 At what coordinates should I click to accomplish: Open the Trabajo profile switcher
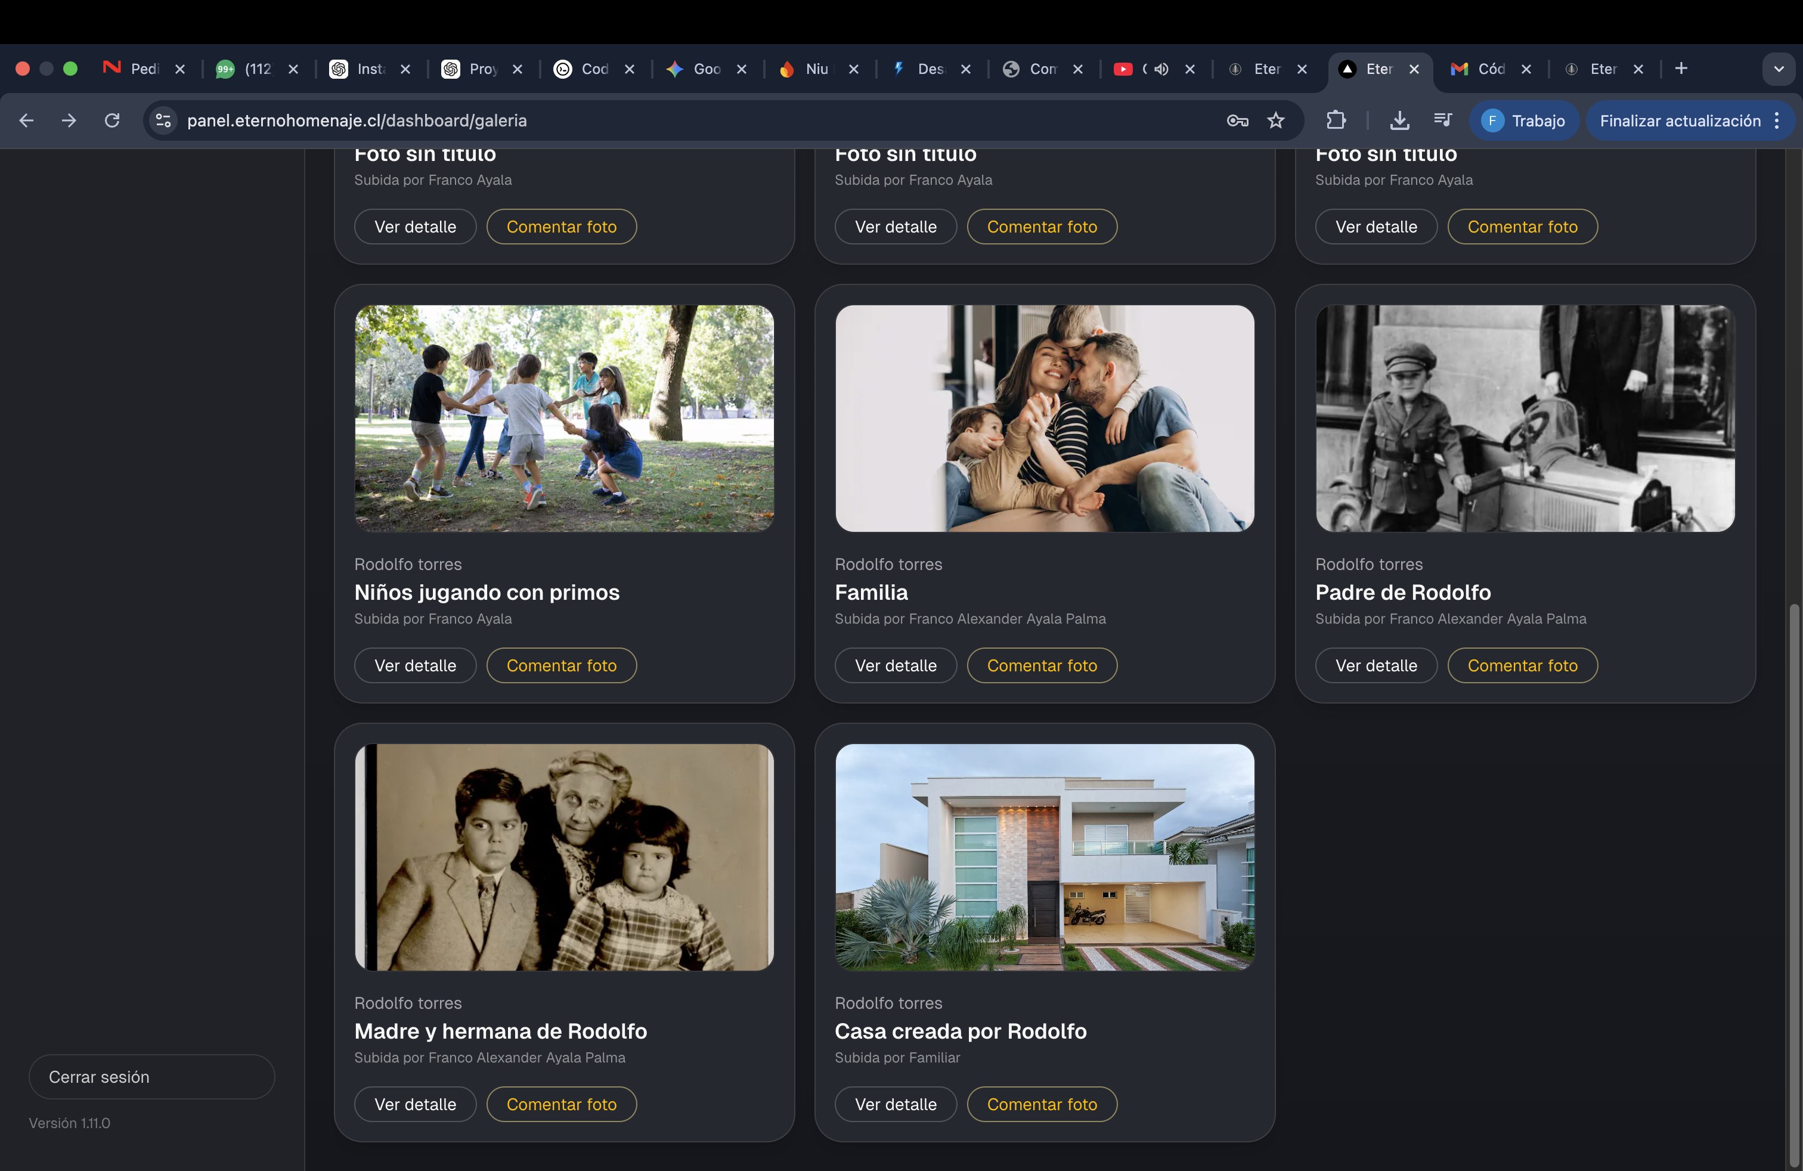coord(1524,120)
